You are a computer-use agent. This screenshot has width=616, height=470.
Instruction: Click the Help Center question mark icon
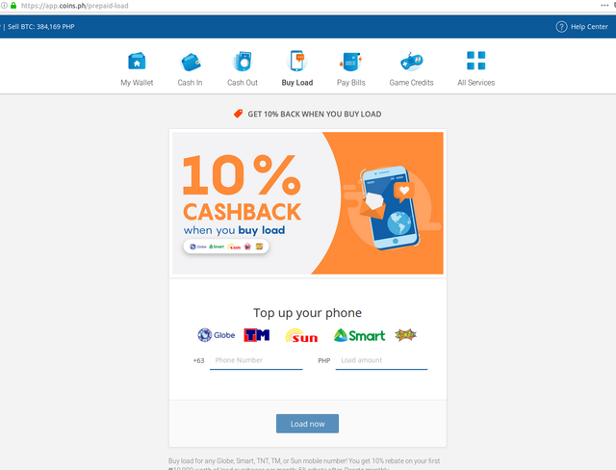tap(561, 27)
